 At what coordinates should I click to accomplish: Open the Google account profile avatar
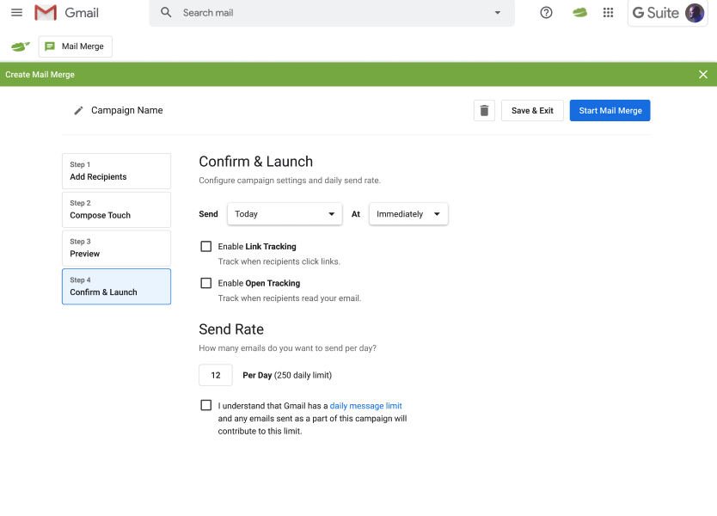694,13
